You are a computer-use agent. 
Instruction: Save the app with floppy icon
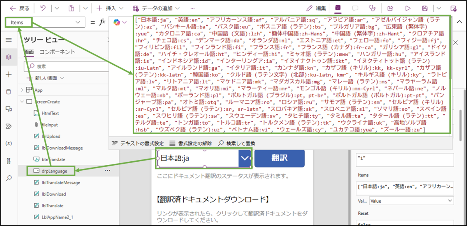click(425, 8)
